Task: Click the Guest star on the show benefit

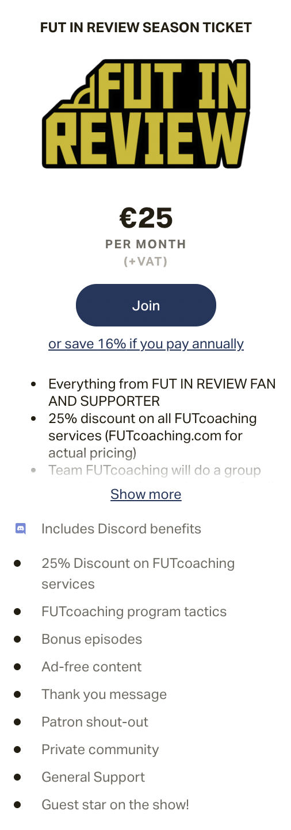Action: coord(115,805)
